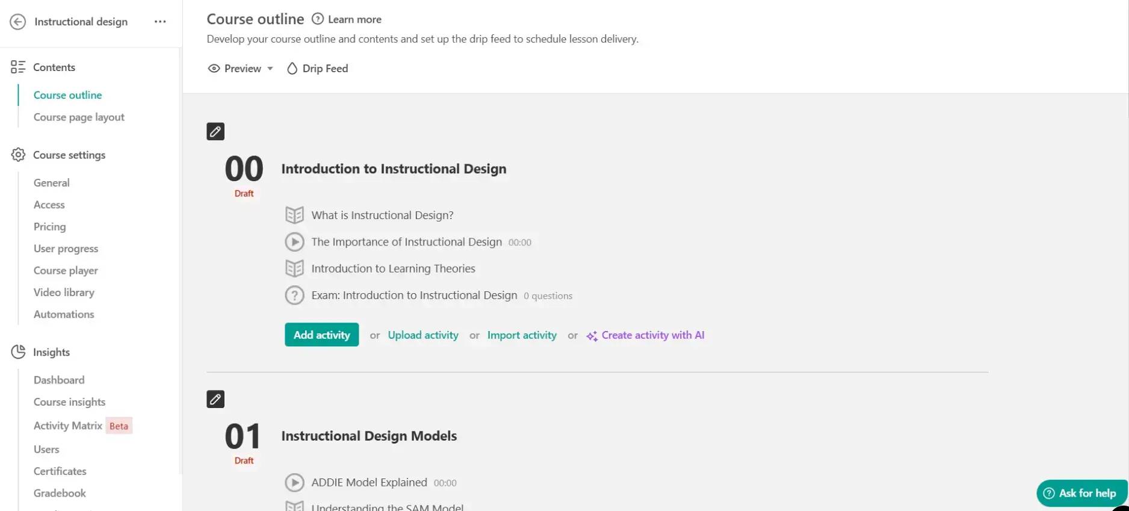The height and width of the screenshot is (511, 1129).
Task: Click the Course settings heading
Action: (69, 155)
